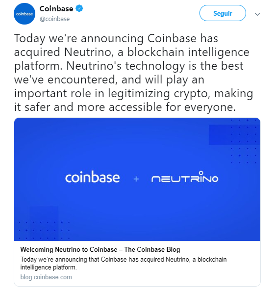Image resolution: width=274 pixels, height=294 pixels.
Task: Visit the @coinbase handle link
Action: click(54, 19)
